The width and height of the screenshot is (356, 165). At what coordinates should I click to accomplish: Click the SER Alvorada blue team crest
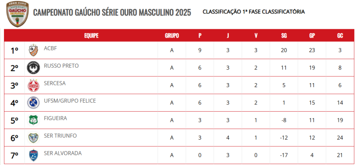(33, 155)
